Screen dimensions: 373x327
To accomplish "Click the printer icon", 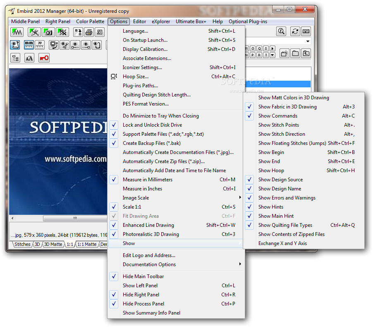I will (x=89, y=32).
